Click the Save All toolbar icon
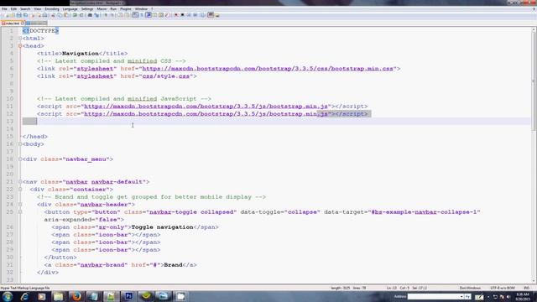Screen dimensions: 537x302 click(26, 15)
